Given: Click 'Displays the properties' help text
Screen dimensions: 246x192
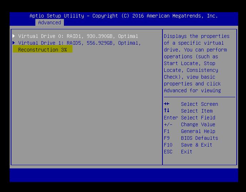Looking at the screenshot, I should 197,36.
